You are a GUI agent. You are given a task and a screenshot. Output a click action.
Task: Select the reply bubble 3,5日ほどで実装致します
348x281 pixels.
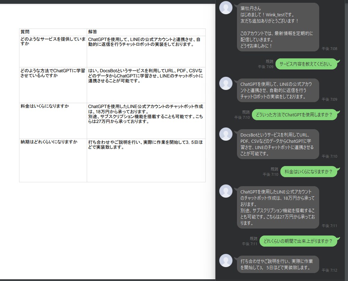(278, 264)
